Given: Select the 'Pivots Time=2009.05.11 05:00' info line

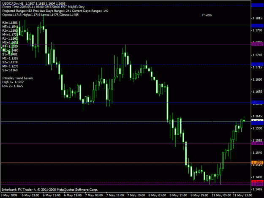Looking at the screenshot, I should (43, 7).
